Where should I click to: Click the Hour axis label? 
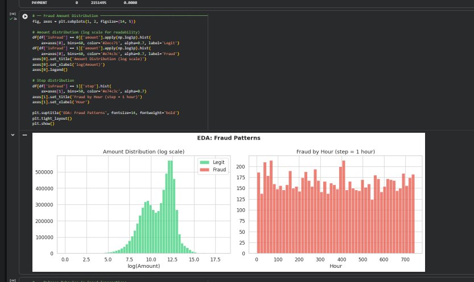point(336,266)
